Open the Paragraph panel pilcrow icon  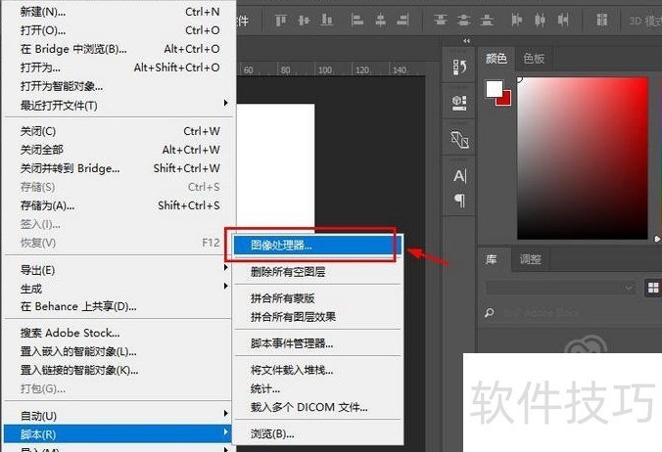[x=459, y=201]
